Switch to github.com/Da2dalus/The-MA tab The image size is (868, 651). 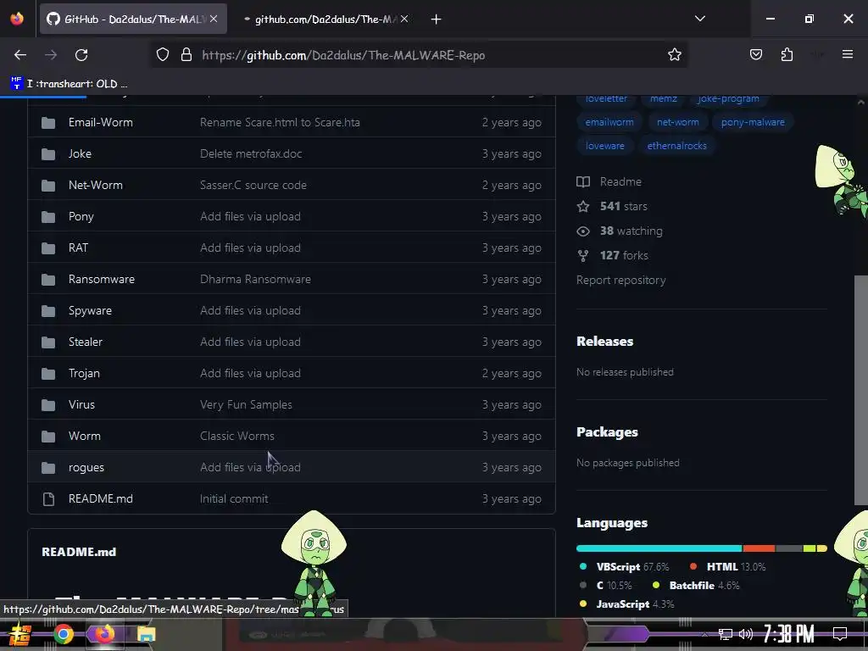326,19
